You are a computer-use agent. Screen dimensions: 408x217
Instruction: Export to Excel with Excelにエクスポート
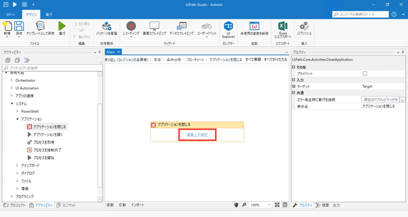pos(283,30)
